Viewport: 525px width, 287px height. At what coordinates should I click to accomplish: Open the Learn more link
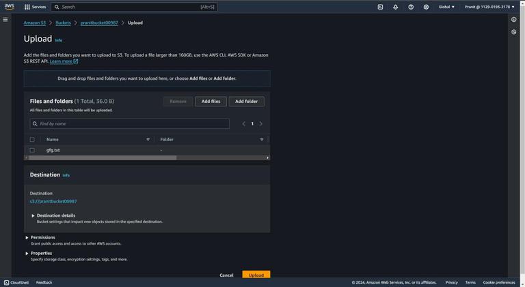tap(61, 61)
